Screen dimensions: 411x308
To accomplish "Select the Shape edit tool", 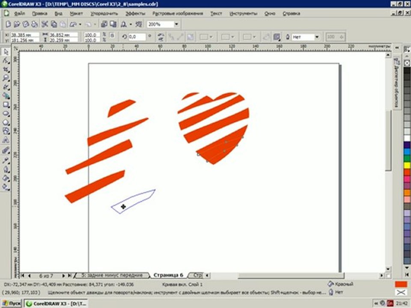I will pyautogui.click(x=6, y=60).
